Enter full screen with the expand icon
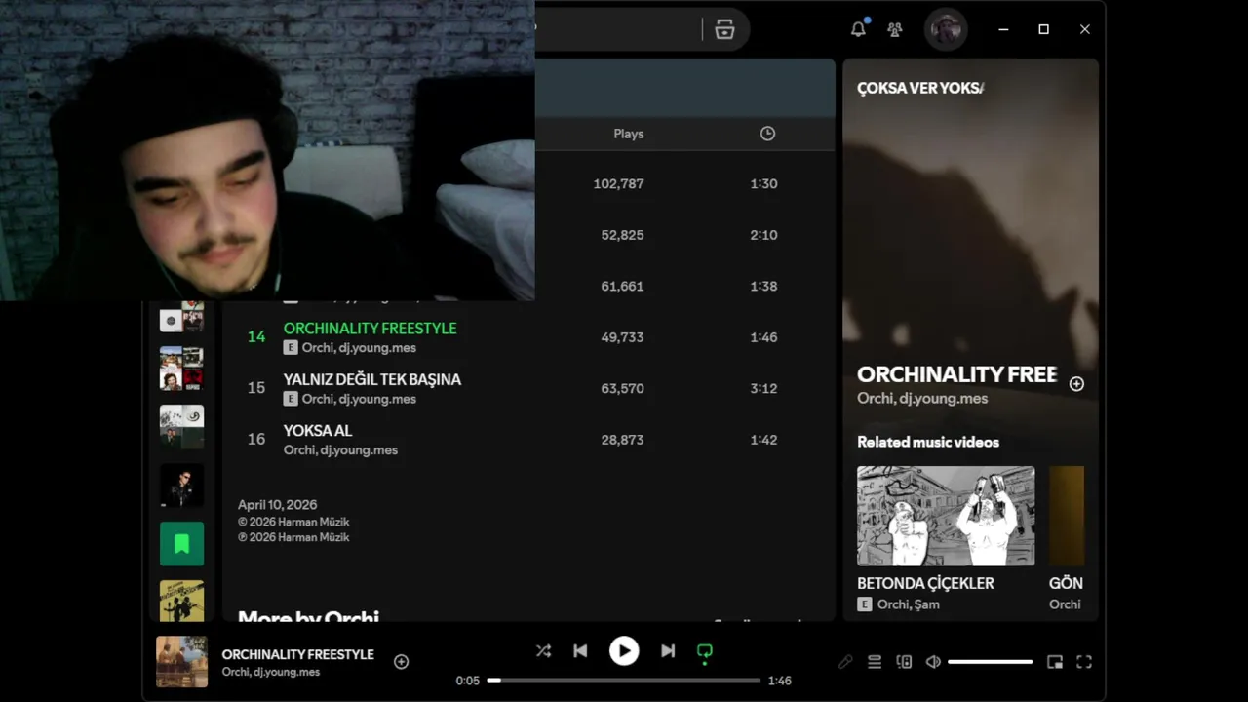This screenshot has width=1248, height=702. [x=1084, y=662]
